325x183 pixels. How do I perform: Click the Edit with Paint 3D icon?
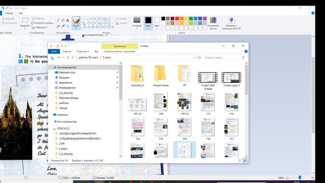point(232,20)
